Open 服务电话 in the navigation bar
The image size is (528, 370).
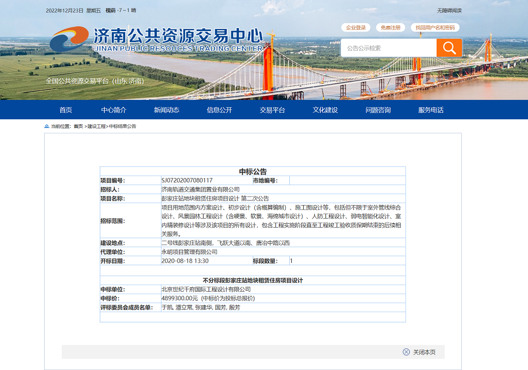point(431,110)
